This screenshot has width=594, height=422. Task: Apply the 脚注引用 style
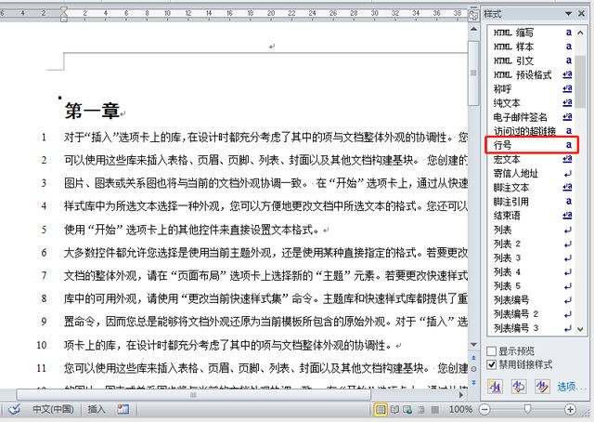coord(531,202)
